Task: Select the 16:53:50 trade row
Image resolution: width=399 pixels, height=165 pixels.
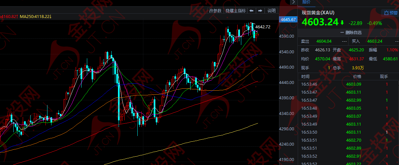Action: coord(348,132)
